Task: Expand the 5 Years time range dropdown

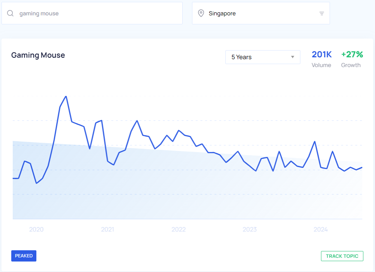Action: click(262, 57)
